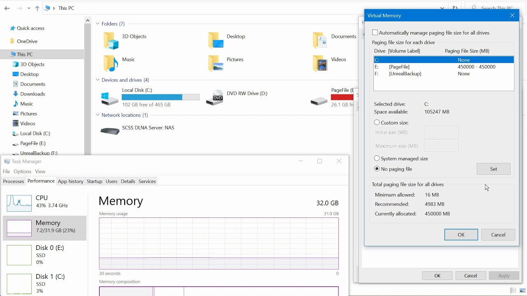This screenshot has height=296, width=527.
Task: Open the 3D Objects folder icon
Action: coord(111,40)
